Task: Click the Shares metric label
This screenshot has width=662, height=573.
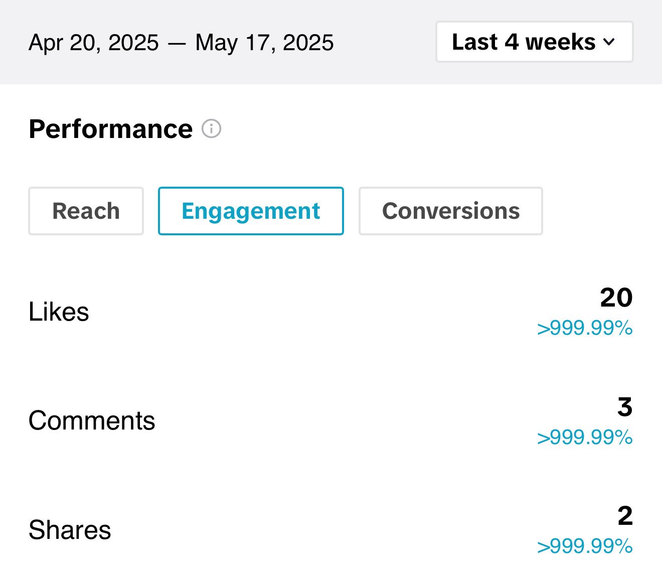Action: click(70, 530)
